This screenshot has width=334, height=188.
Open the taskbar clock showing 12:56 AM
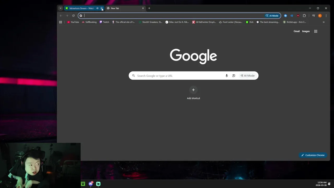pos(321,184)
